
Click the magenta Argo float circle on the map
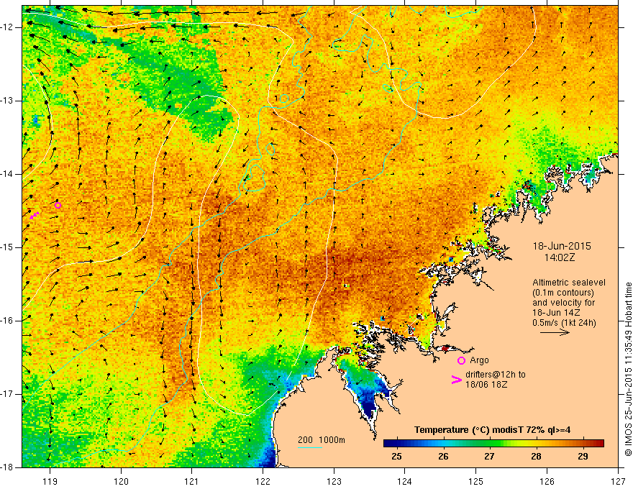58,206
